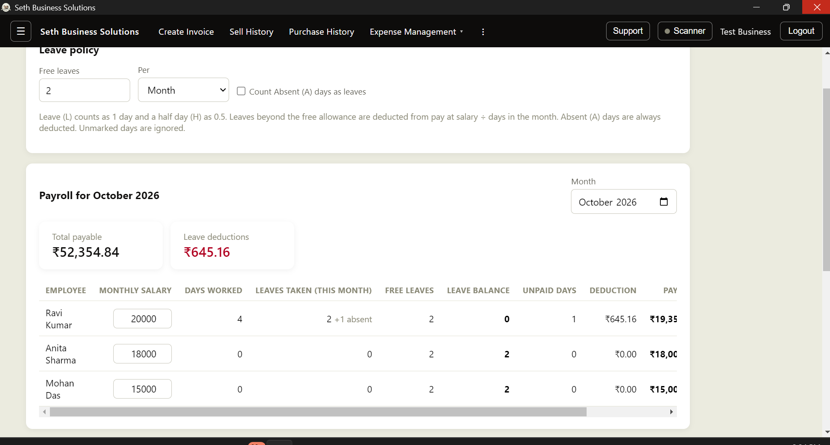Click the calendar icon in the Month field

pos(664,202)
